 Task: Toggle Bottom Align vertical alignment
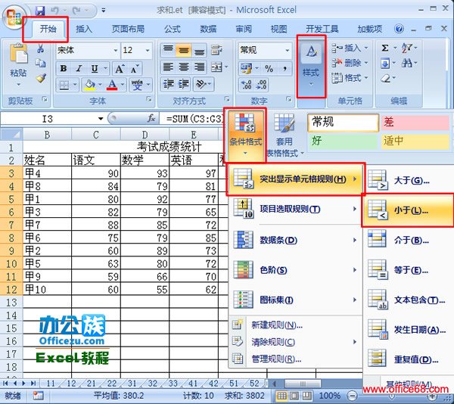click(199, 50)
